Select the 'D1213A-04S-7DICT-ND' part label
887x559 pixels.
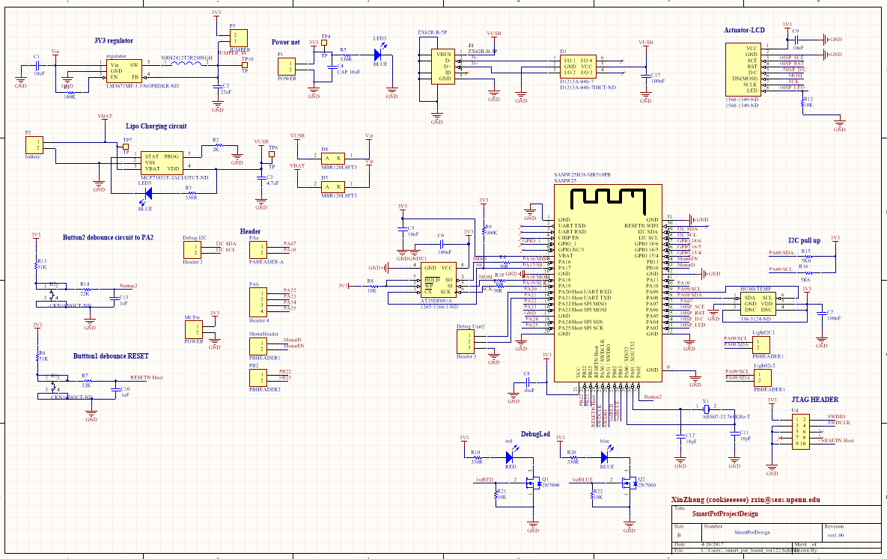(588, 88)
